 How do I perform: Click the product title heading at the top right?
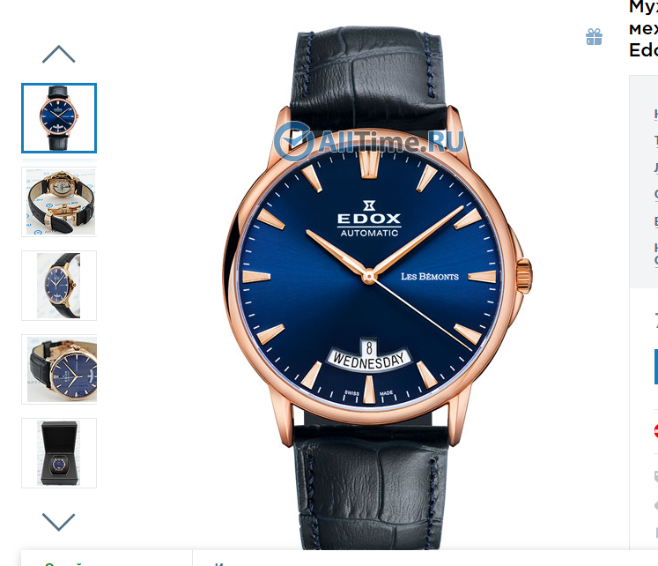(643, 28)
